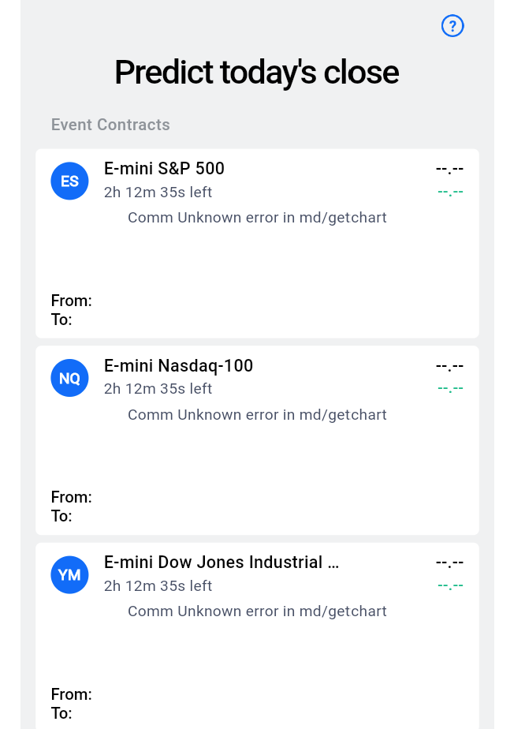Viewport: 525px width, 729px height.
Task: Click the Dow Jones chart error message
Action: pos(257,611)
